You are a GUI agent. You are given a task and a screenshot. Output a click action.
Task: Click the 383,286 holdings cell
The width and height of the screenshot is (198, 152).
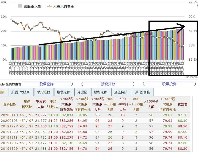click(66, 121)
